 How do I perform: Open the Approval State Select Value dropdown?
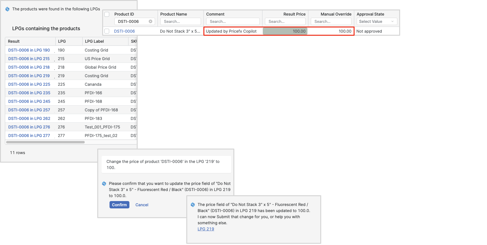point(377,21)
